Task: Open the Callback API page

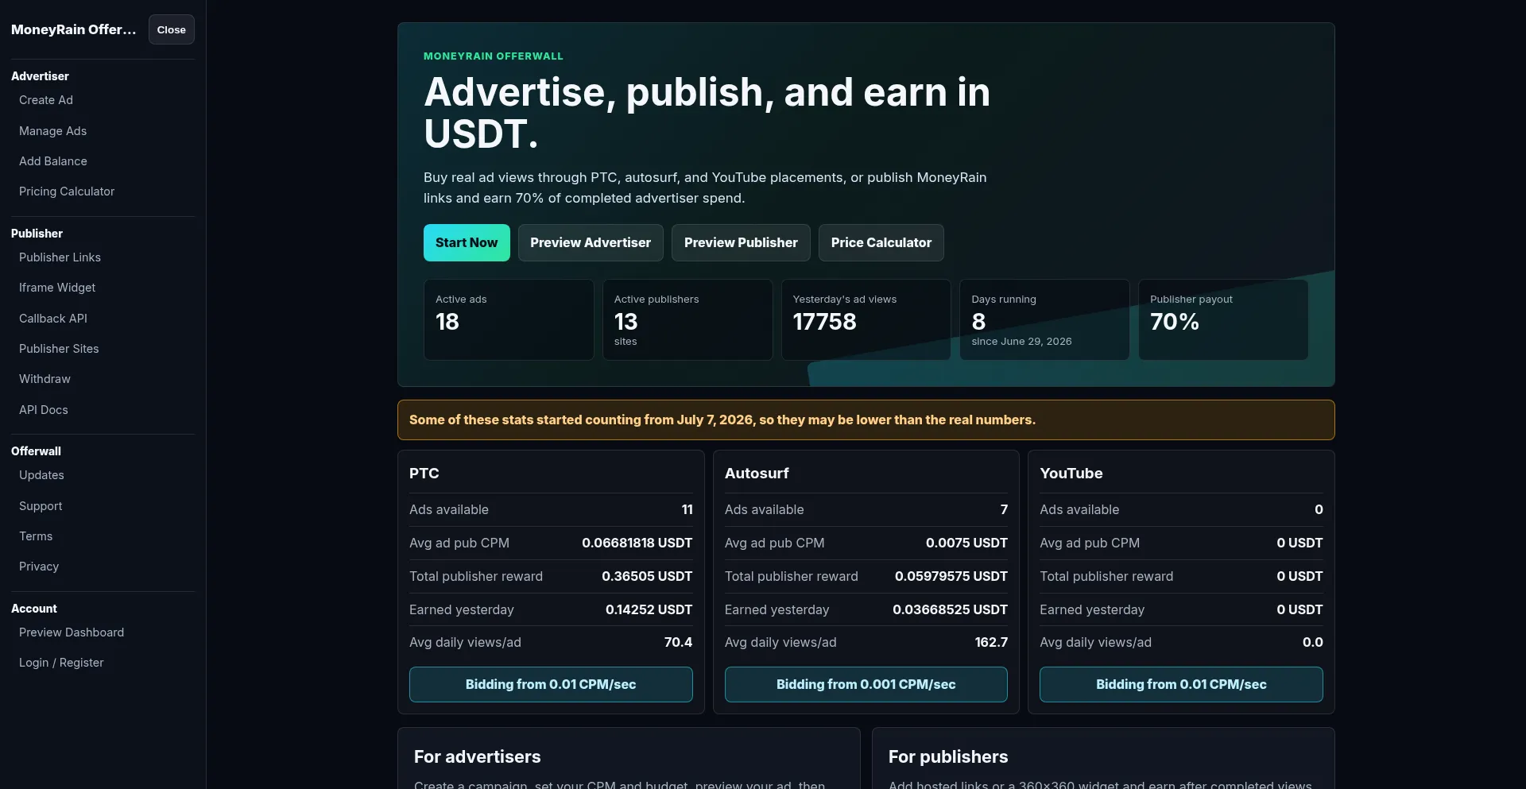Action: point(53,319)
